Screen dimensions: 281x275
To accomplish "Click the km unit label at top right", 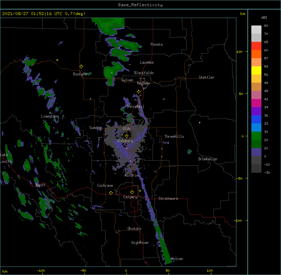I will pos(243,14).
